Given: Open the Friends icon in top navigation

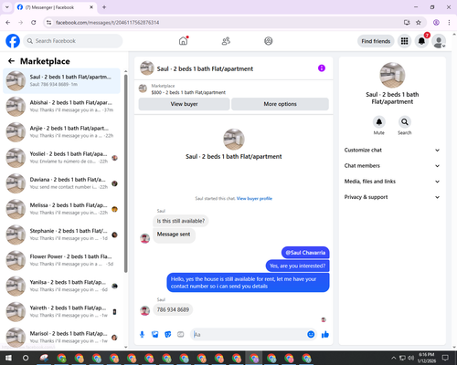Looking at the screenshot, I should [x=226, y=41].
